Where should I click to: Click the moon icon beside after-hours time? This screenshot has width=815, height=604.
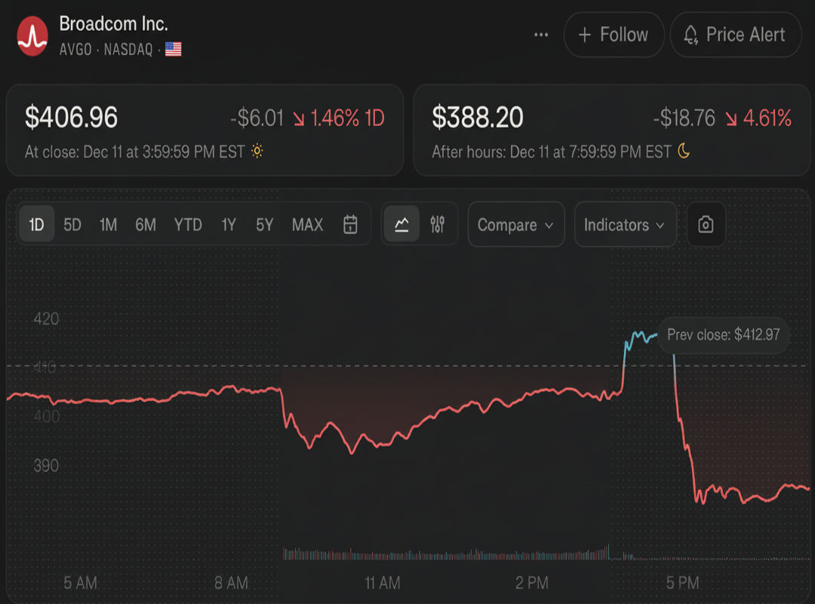684,152
